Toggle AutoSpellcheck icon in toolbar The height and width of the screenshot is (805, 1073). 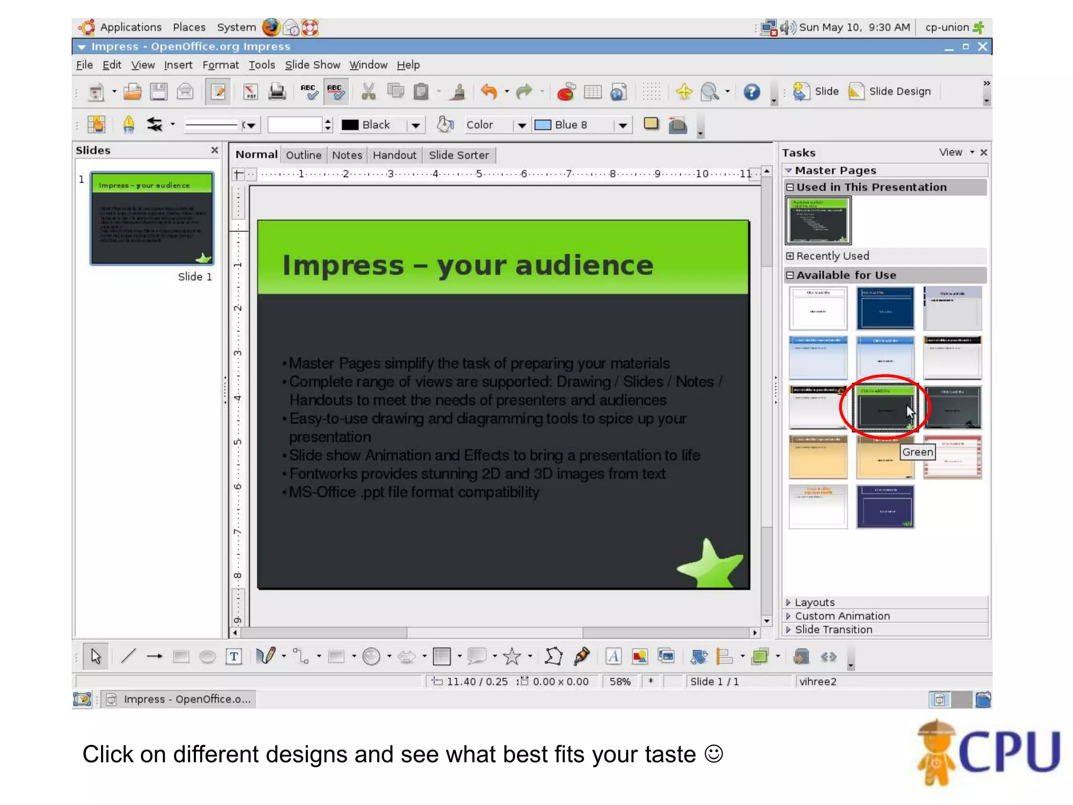click(335, 92)
